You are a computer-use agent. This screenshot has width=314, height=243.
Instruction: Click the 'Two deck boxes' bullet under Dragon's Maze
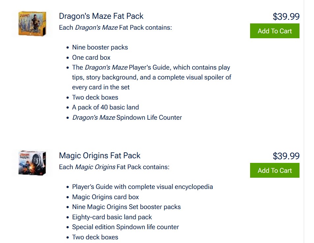95,97
